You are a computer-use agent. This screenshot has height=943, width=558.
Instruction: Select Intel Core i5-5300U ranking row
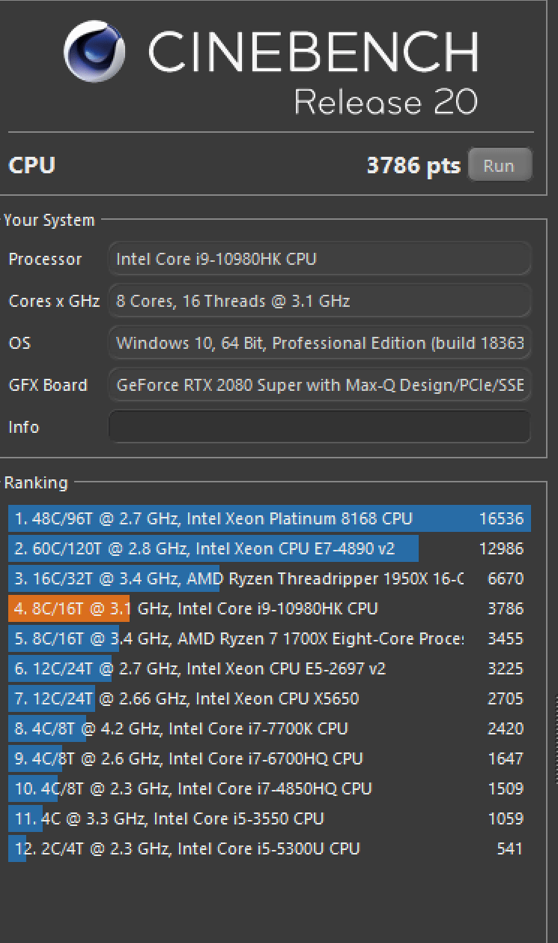tap(268, 848)
